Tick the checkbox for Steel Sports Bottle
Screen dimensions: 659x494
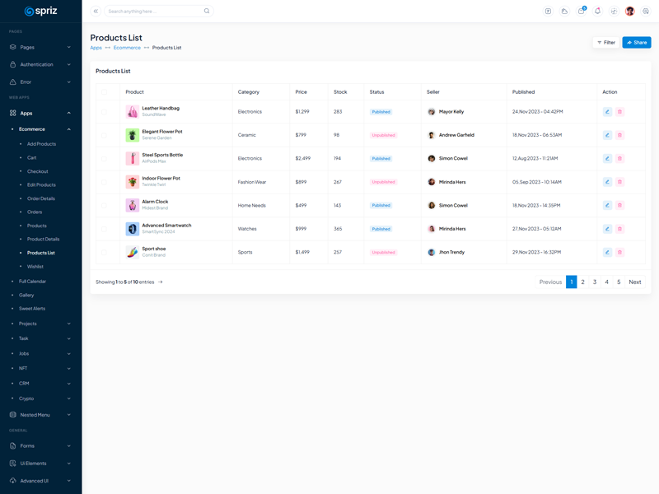click(104, 159)
